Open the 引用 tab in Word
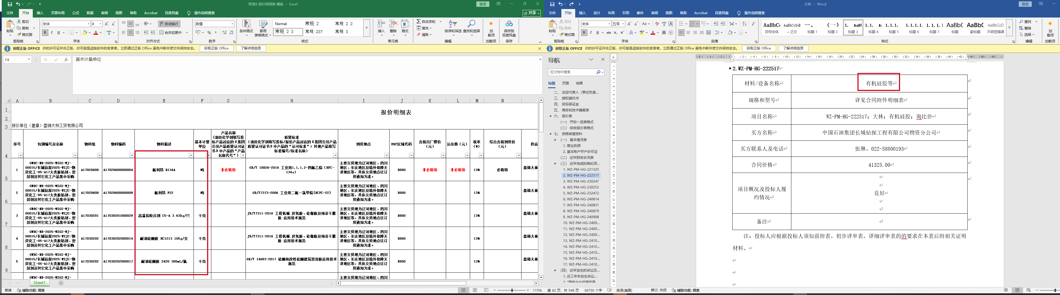This screenshot has width=1060, height=295. [x=625, y=13]
